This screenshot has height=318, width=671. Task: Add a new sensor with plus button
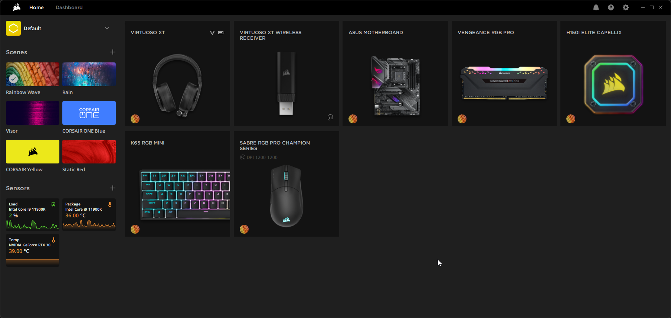113,188
